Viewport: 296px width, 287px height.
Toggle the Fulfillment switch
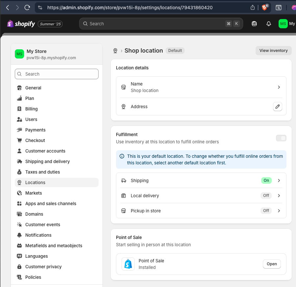pyautogui.click(x=281, y=138)
